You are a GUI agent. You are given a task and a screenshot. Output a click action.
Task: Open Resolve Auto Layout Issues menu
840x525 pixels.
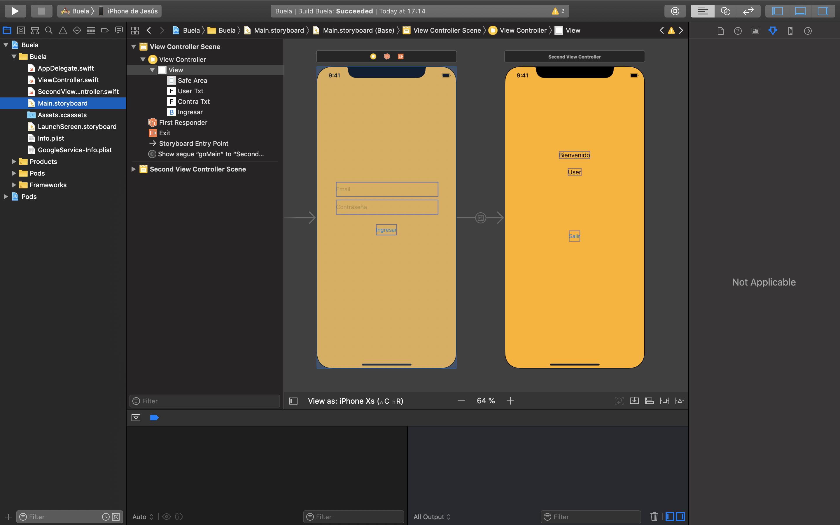(680, 401)
